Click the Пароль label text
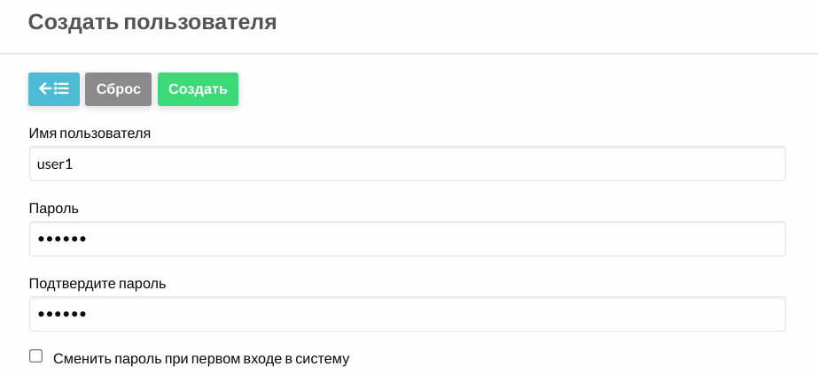The height and width of the screenshot is (374, 818). (x=54, y=209)
